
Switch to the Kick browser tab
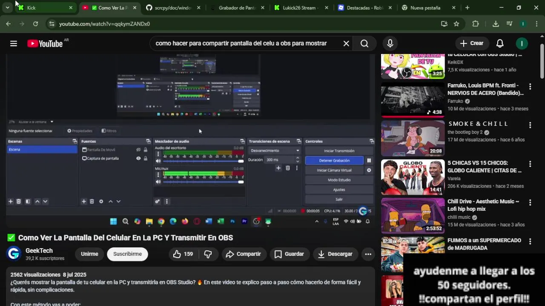click(46, 8)
